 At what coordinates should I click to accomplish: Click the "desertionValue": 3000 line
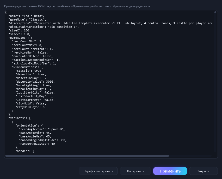click(x=35, y=82)
